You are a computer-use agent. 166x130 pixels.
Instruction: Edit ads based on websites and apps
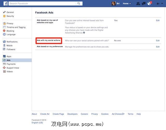[158, 20]
